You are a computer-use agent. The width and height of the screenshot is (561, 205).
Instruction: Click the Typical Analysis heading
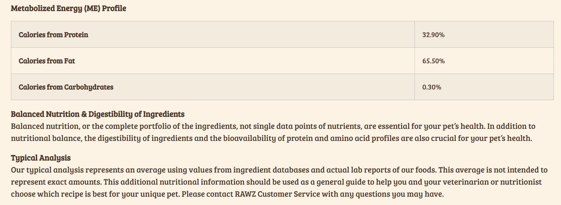tap(41, 158)
